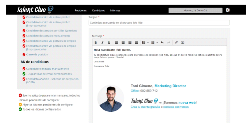Click 'contacta con ventas' link in signature
The image size is (252, 130).
pyautogui.click(x=176, y=107)
